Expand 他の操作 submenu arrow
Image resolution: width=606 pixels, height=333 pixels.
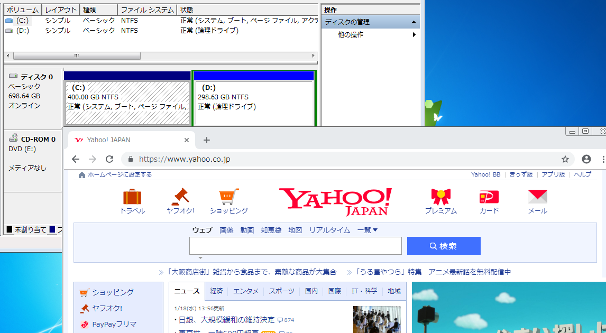click(414, 35)
